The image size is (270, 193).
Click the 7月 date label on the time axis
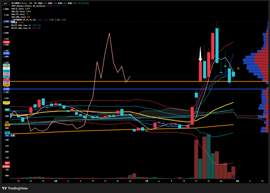(x=147, y=181)
